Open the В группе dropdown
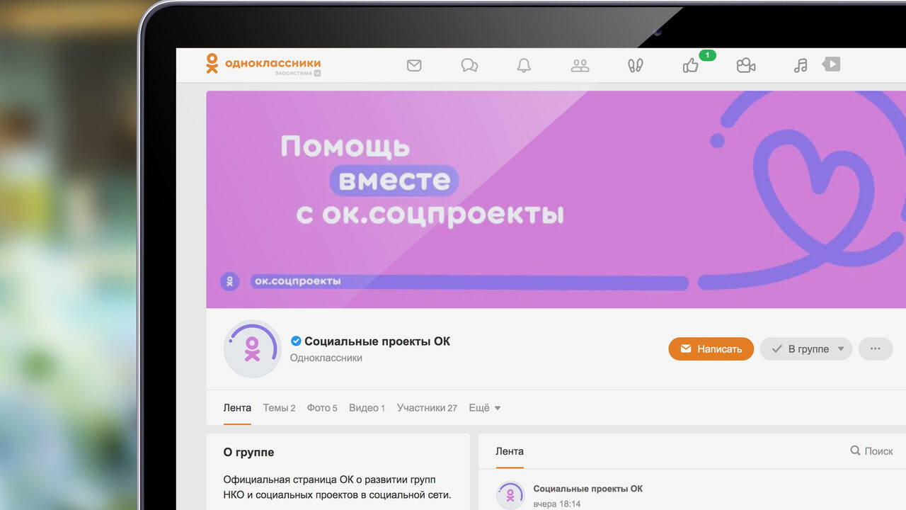The height and width of the screenshot is (510, 906). 805,348
